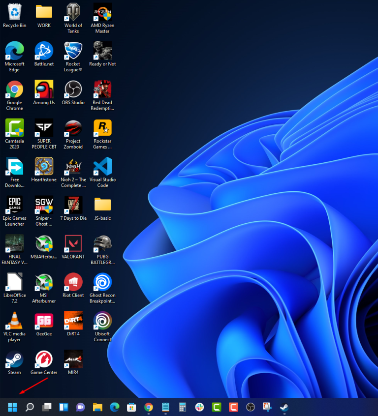Open Slack from the taskbar
This screenshot has width=378, height=416.
199,407
